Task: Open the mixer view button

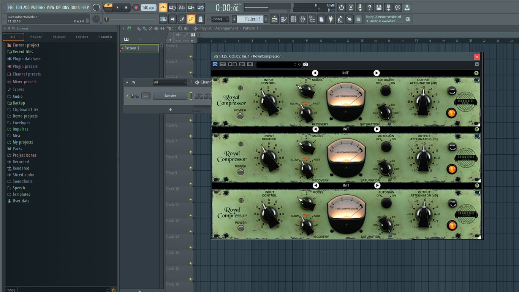Action: point(303,19)
